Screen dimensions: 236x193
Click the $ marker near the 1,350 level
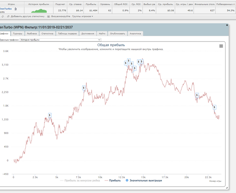[50, 115]
